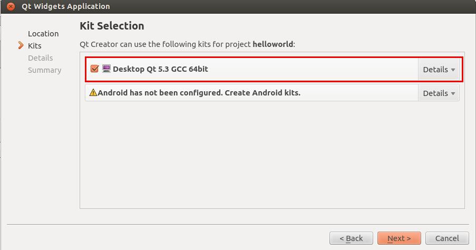Click the Android not configured message
This screenshot has height=250, width=476.
199,93
